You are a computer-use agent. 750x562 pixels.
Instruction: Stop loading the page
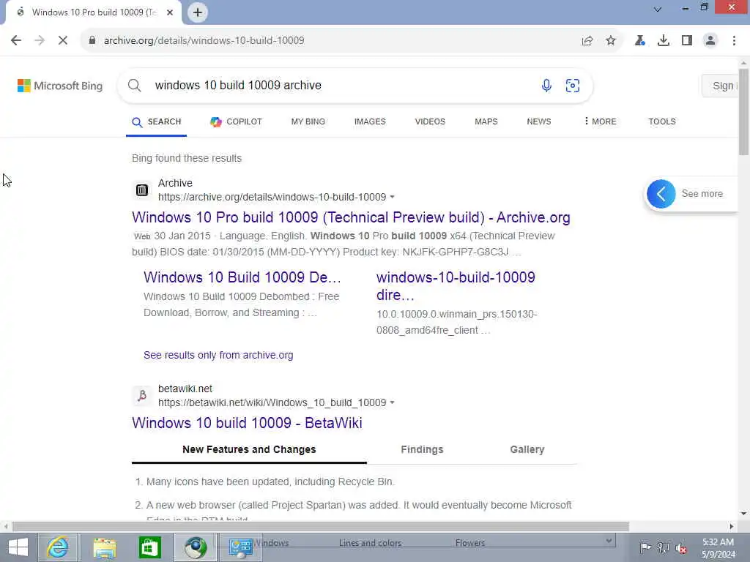coord(63,41)
